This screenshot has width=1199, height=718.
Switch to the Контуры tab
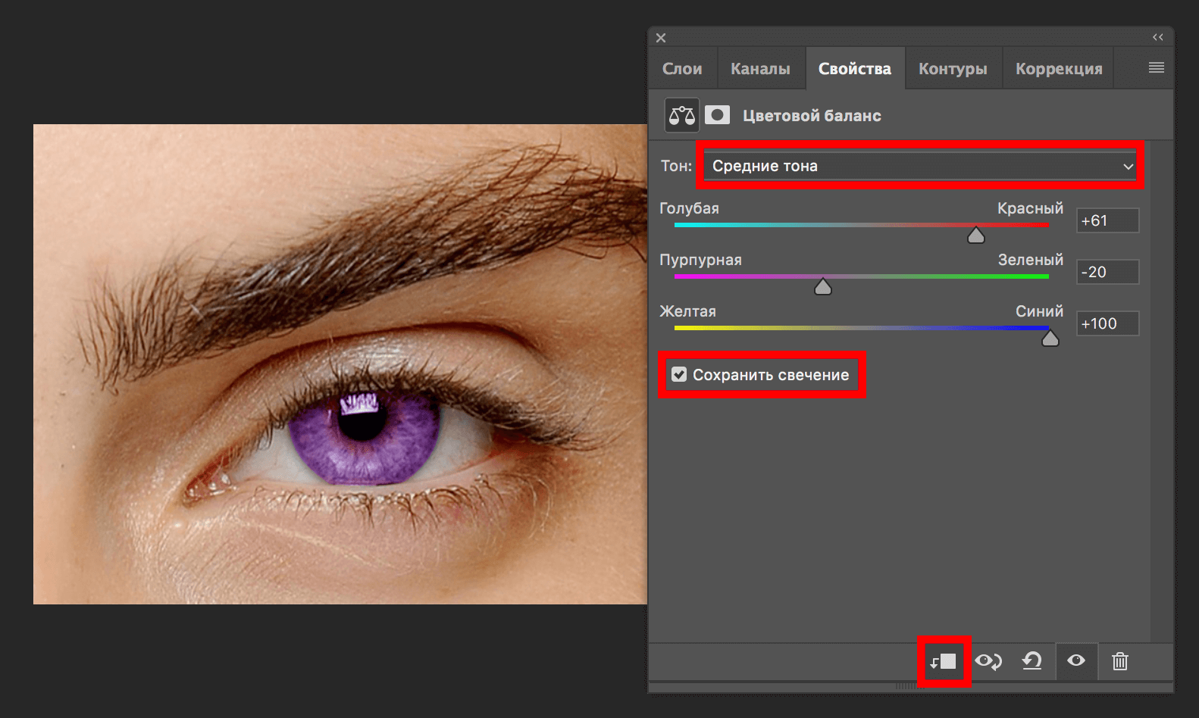coord(953,69)
